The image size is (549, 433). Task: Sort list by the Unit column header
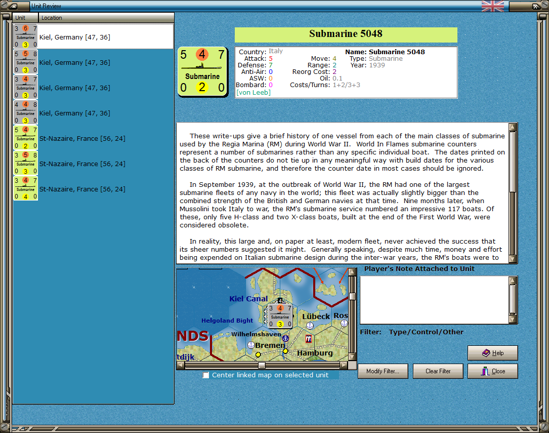pos(26,18)
